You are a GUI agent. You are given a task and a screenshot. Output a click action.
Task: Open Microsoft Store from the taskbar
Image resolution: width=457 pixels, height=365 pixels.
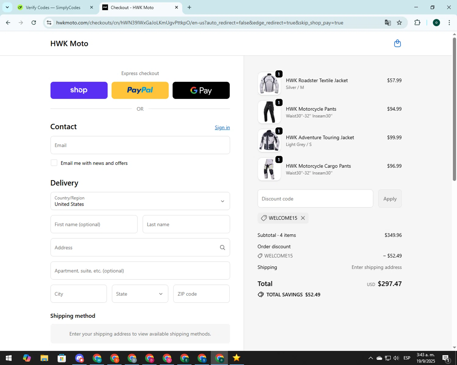[62, 358]
